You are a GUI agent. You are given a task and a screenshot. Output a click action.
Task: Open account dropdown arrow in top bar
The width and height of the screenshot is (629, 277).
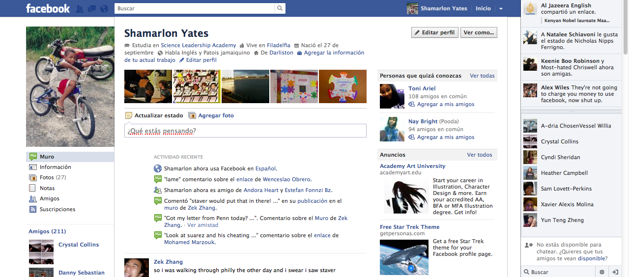point(501,9)
